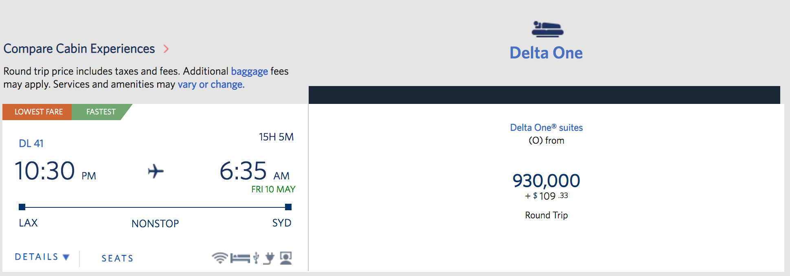Click the power outlet amenity icon
Viewport: 790px width, 276px height.
coord(269,258)
